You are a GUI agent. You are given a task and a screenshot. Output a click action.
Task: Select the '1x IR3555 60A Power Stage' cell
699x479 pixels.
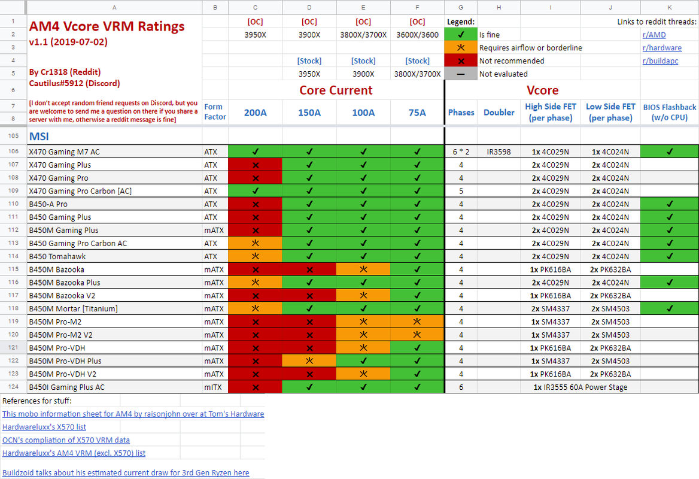coord(581,387)
